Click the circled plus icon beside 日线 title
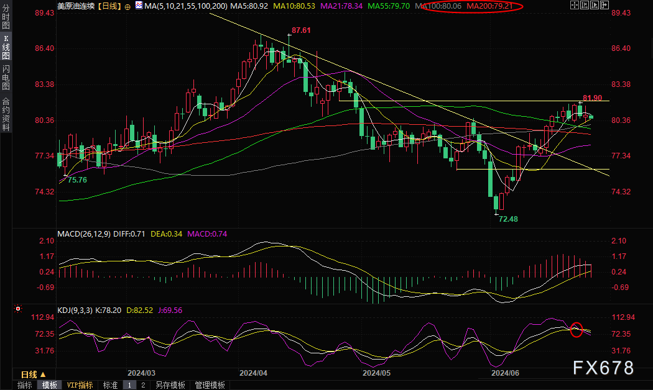This screenshot has height=390, width=653. point(128,6)
